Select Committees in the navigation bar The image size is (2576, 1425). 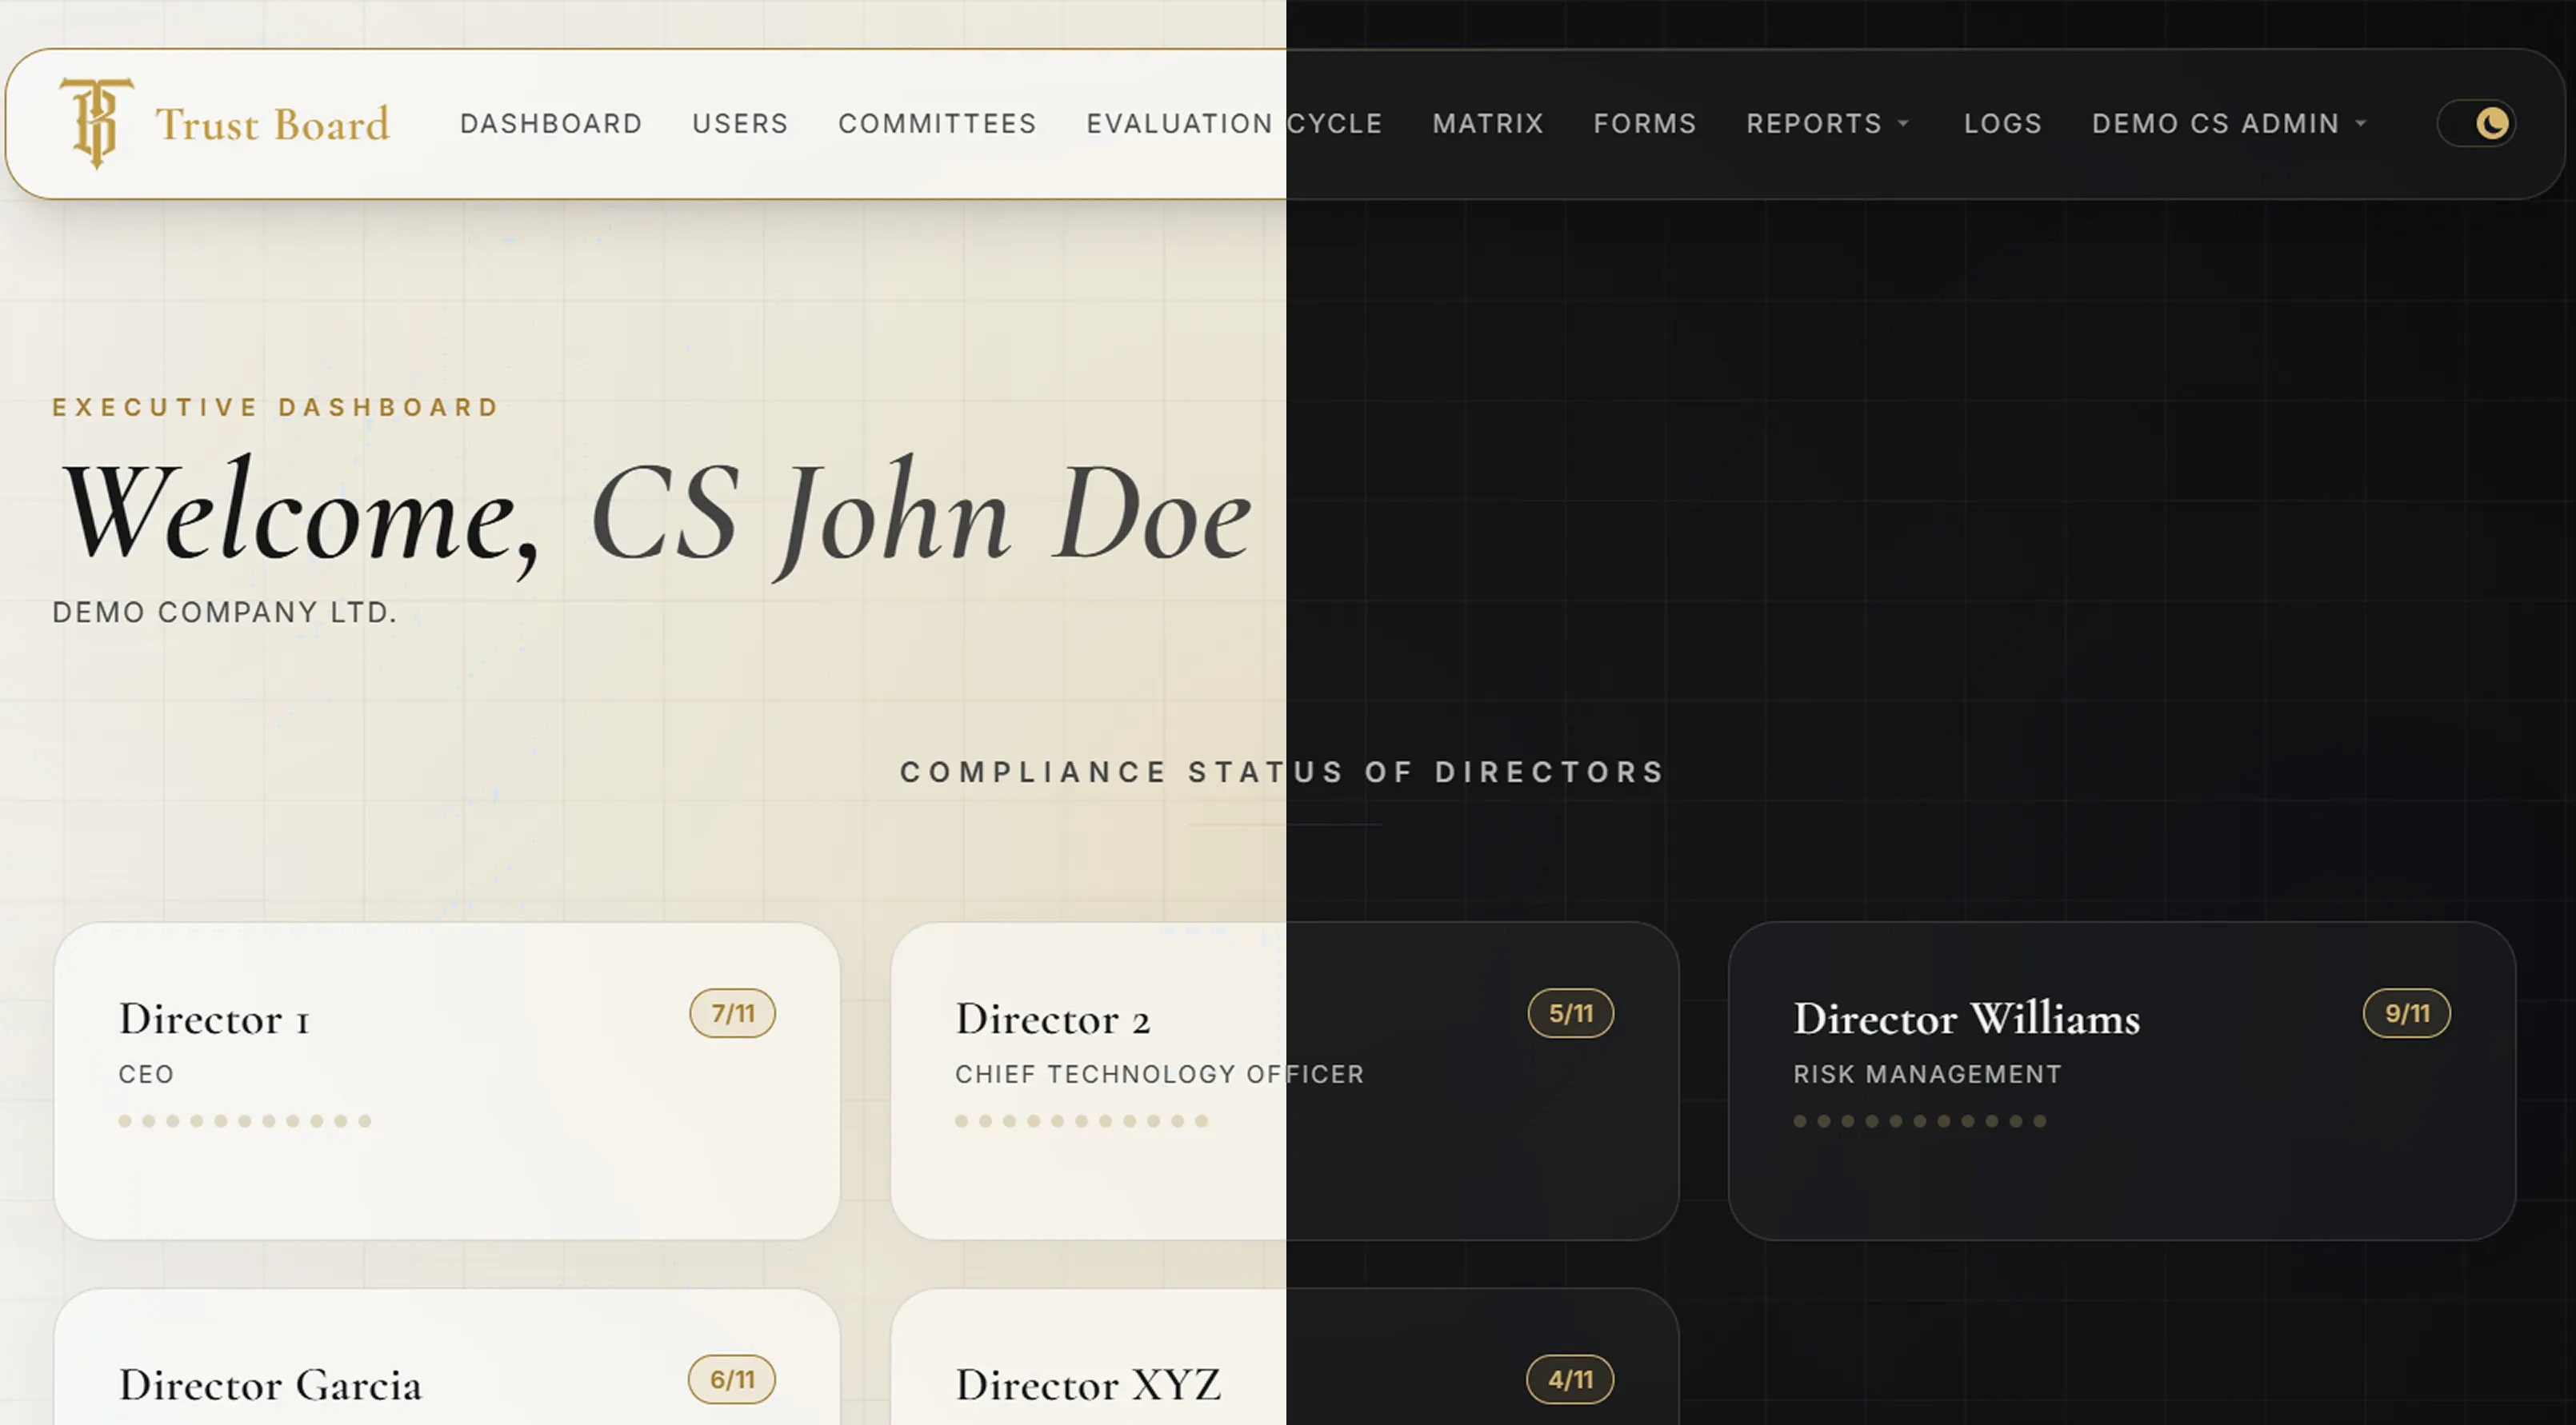937,124
